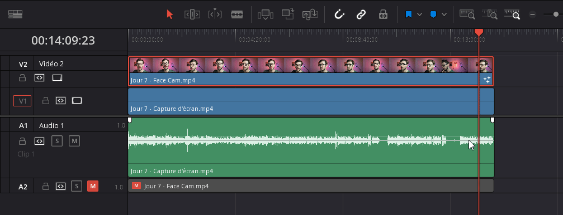Activate the Trim Edit Mode tool
The image size is (563, 215).
pos(192,14)
